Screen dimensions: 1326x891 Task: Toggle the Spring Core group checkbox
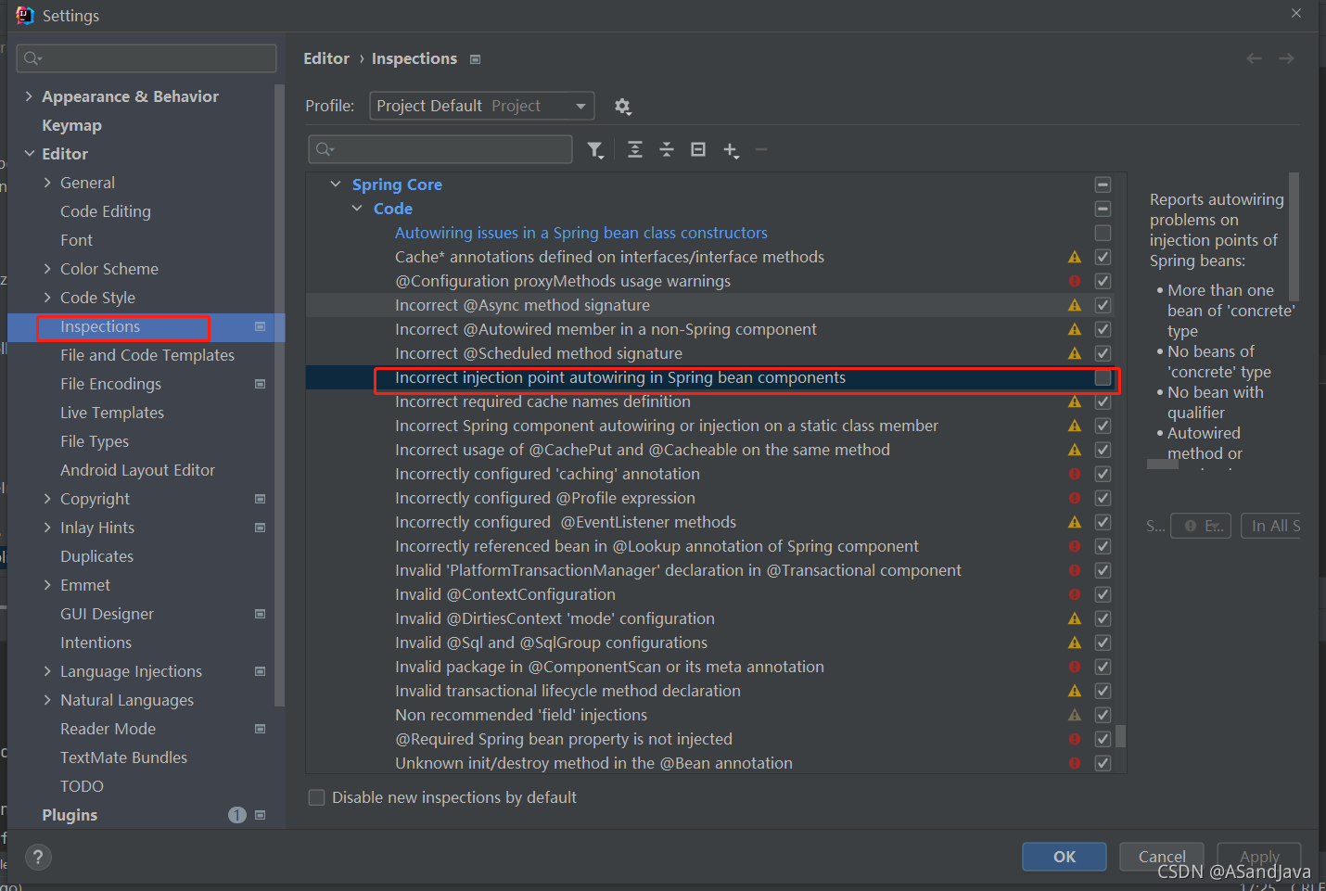click(1103, 185)
